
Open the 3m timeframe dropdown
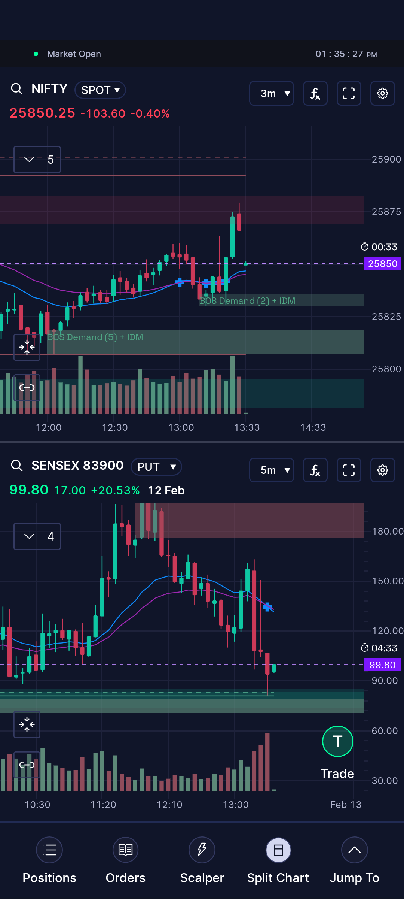point(272,93)
